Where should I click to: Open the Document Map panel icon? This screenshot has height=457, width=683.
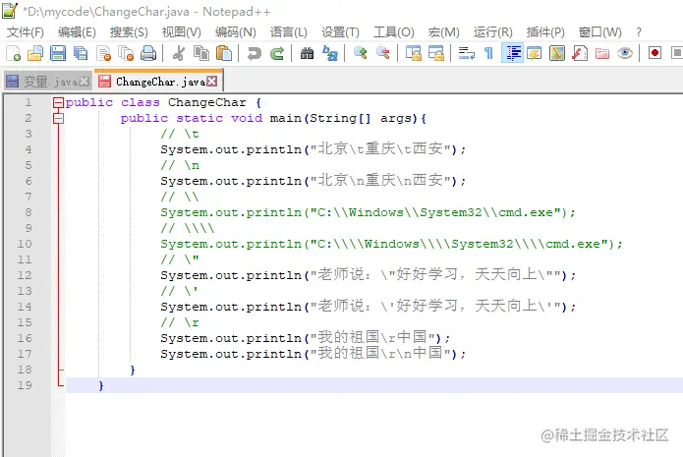tap(557, 53)
